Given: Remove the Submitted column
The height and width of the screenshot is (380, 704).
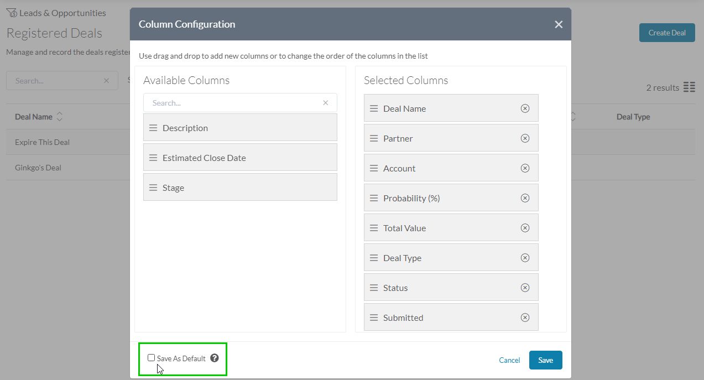Looking at the screenshot, I should (525, 317).
